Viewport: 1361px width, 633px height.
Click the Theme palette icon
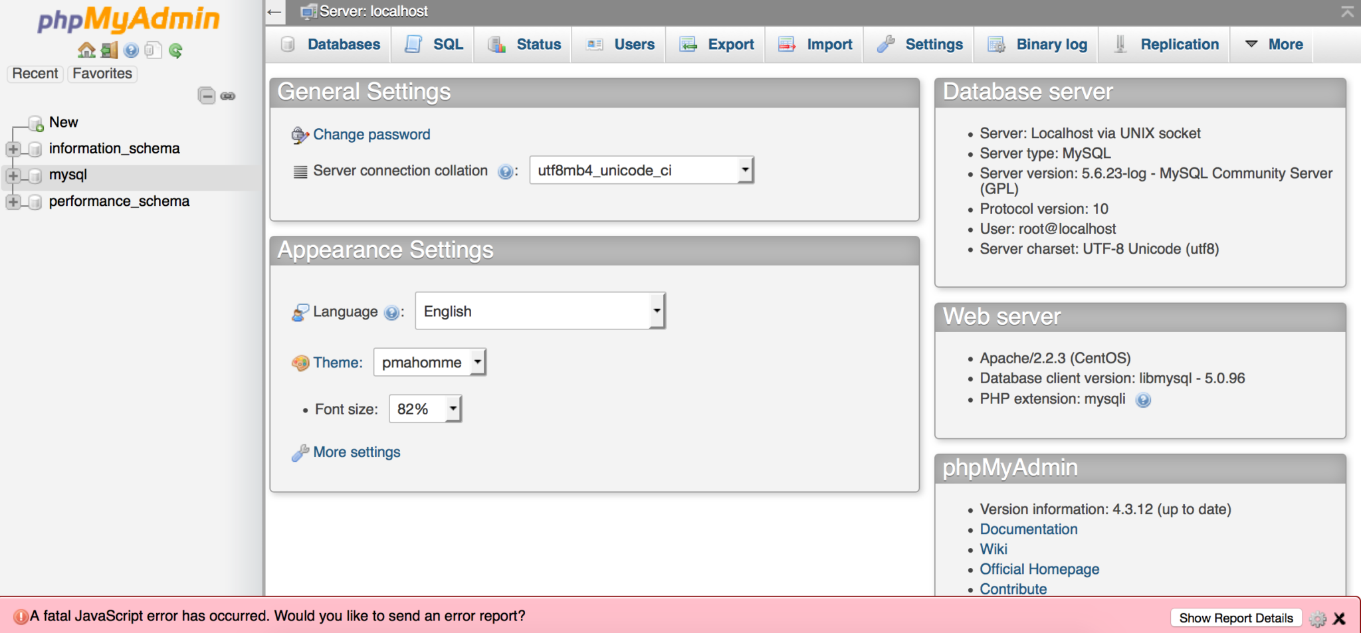(300, 363)
